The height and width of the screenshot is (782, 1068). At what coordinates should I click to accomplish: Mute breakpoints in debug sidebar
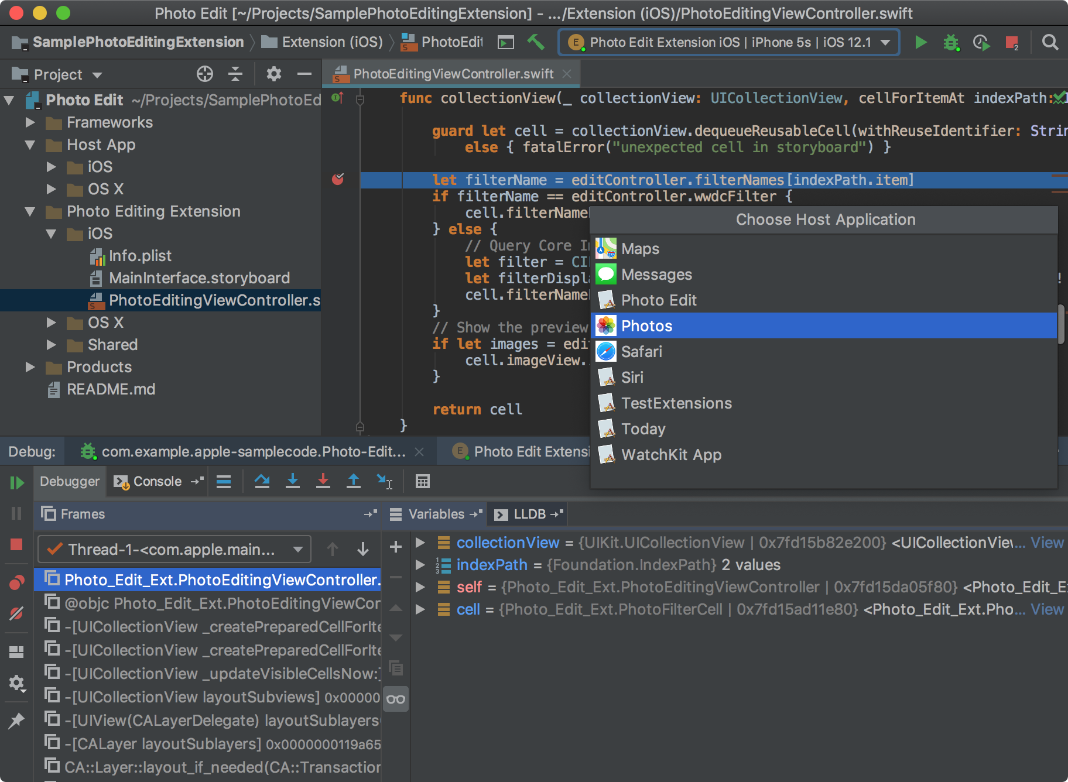coord(16,613)
